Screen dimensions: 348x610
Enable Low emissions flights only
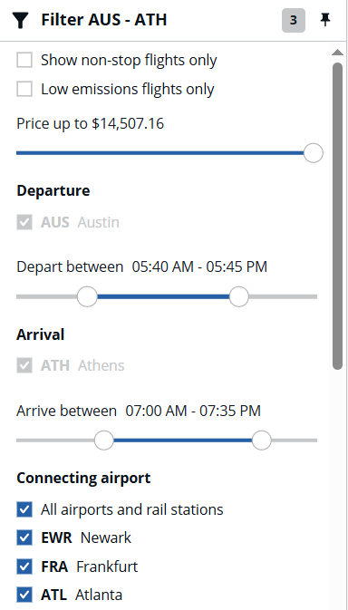pos(24,89)
